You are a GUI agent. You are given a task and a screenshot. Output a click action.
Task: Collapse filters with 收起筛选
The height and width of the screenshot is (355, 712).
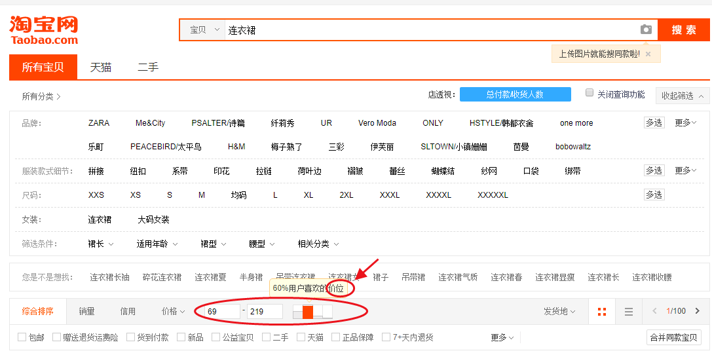[x=682, y=96]
